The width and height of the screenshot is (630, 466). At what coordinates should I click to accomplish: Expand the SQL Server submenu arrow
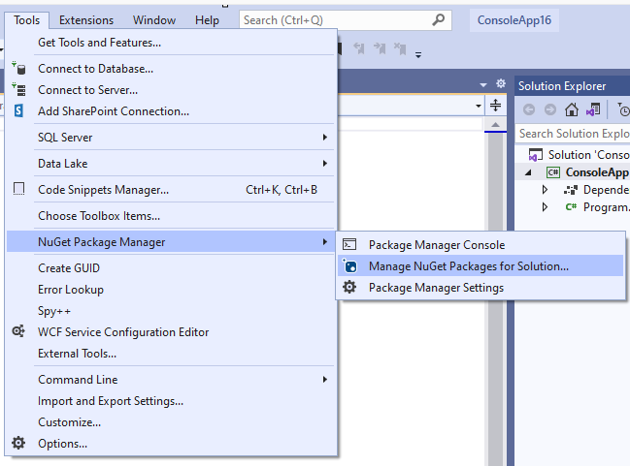coord(324,138)
